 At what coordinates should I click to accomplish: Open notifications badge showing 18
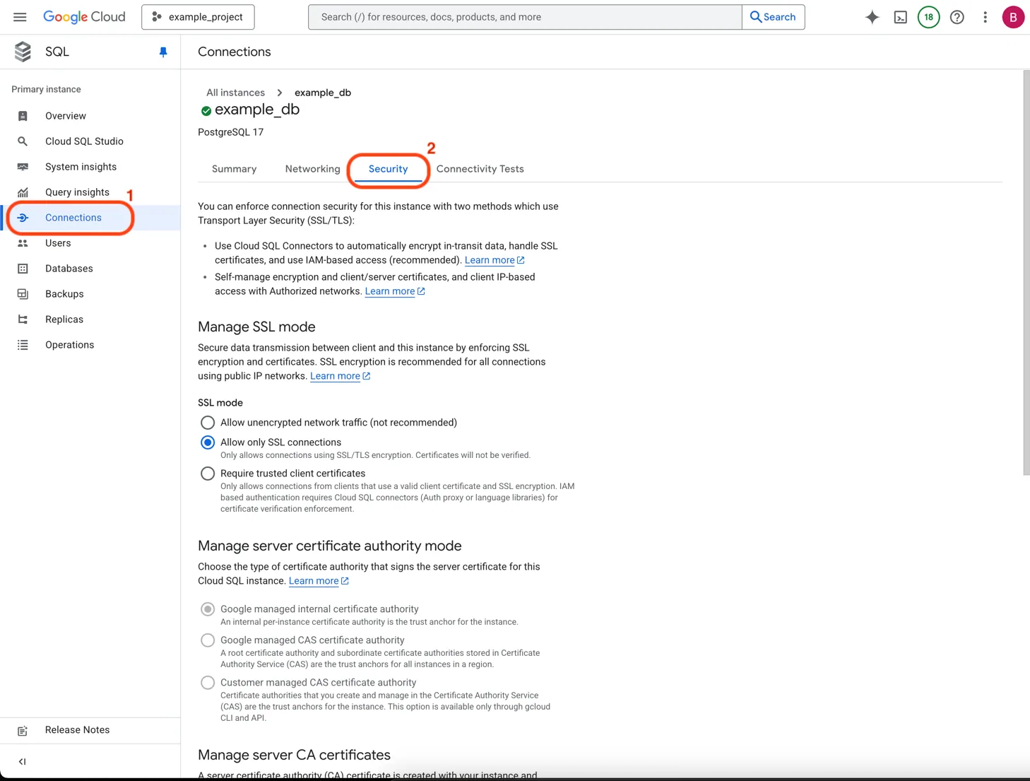tap(929, 17)
